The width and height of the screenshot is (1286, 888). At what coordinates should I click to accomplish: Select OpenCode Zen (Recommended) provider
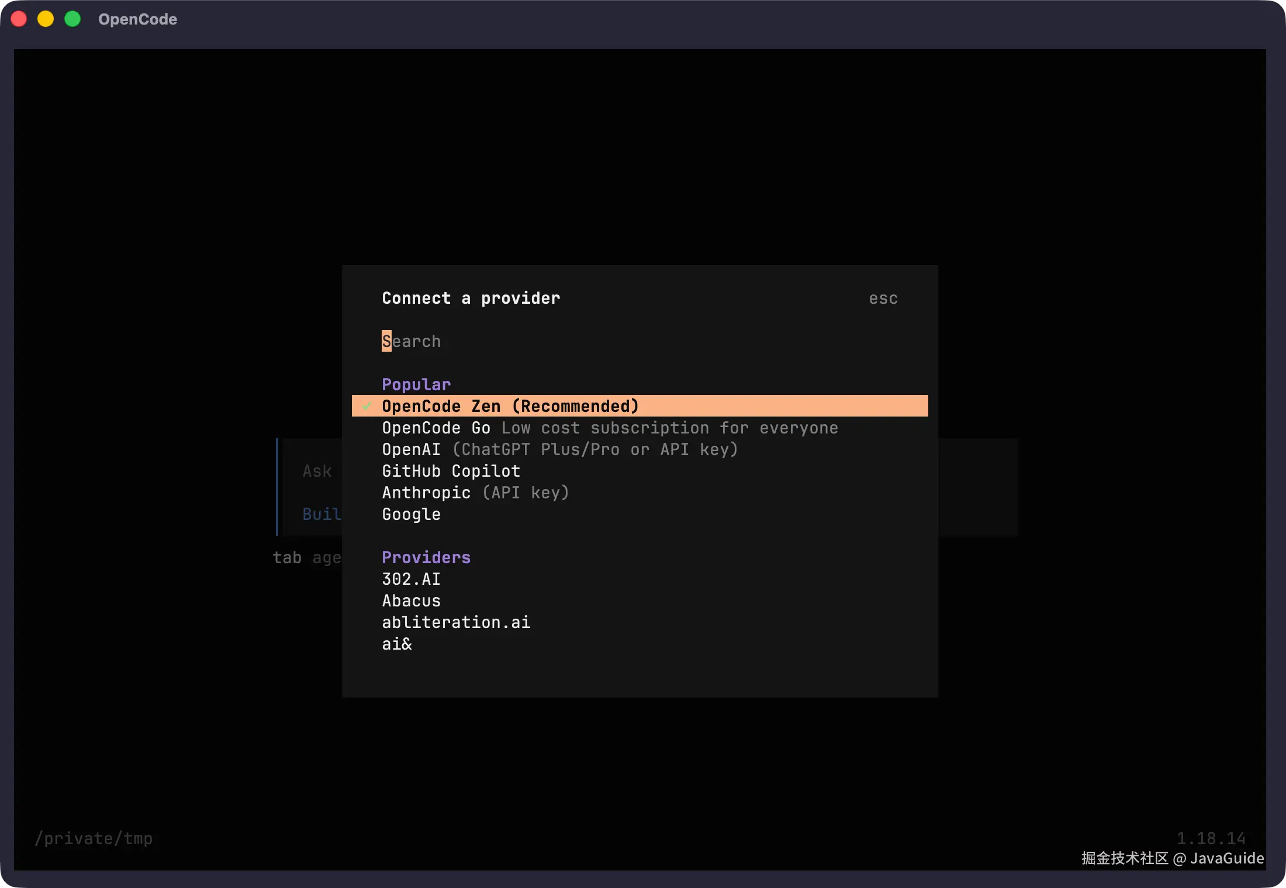pyautogui.click(x=639, y=406)
